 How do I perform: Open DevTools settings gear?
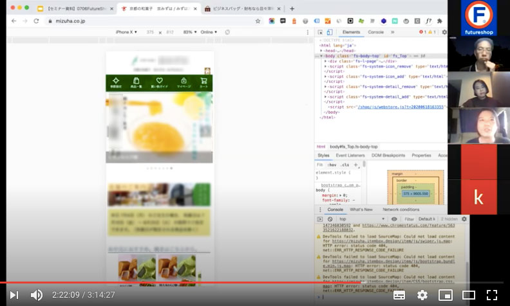(x=444, y=32)
